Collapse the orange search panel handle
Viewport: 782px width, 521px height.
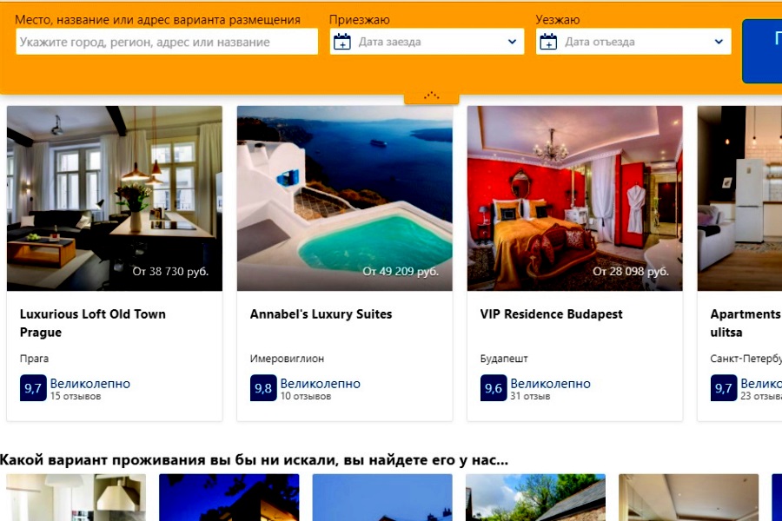click(x=431, y=96)
